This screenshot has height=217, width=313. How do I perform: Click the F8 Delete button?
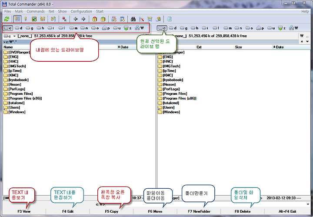pyautogui.click(x=243, y=211)
